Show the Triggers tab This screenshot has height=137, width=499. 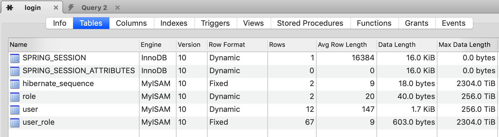point(215,23)
